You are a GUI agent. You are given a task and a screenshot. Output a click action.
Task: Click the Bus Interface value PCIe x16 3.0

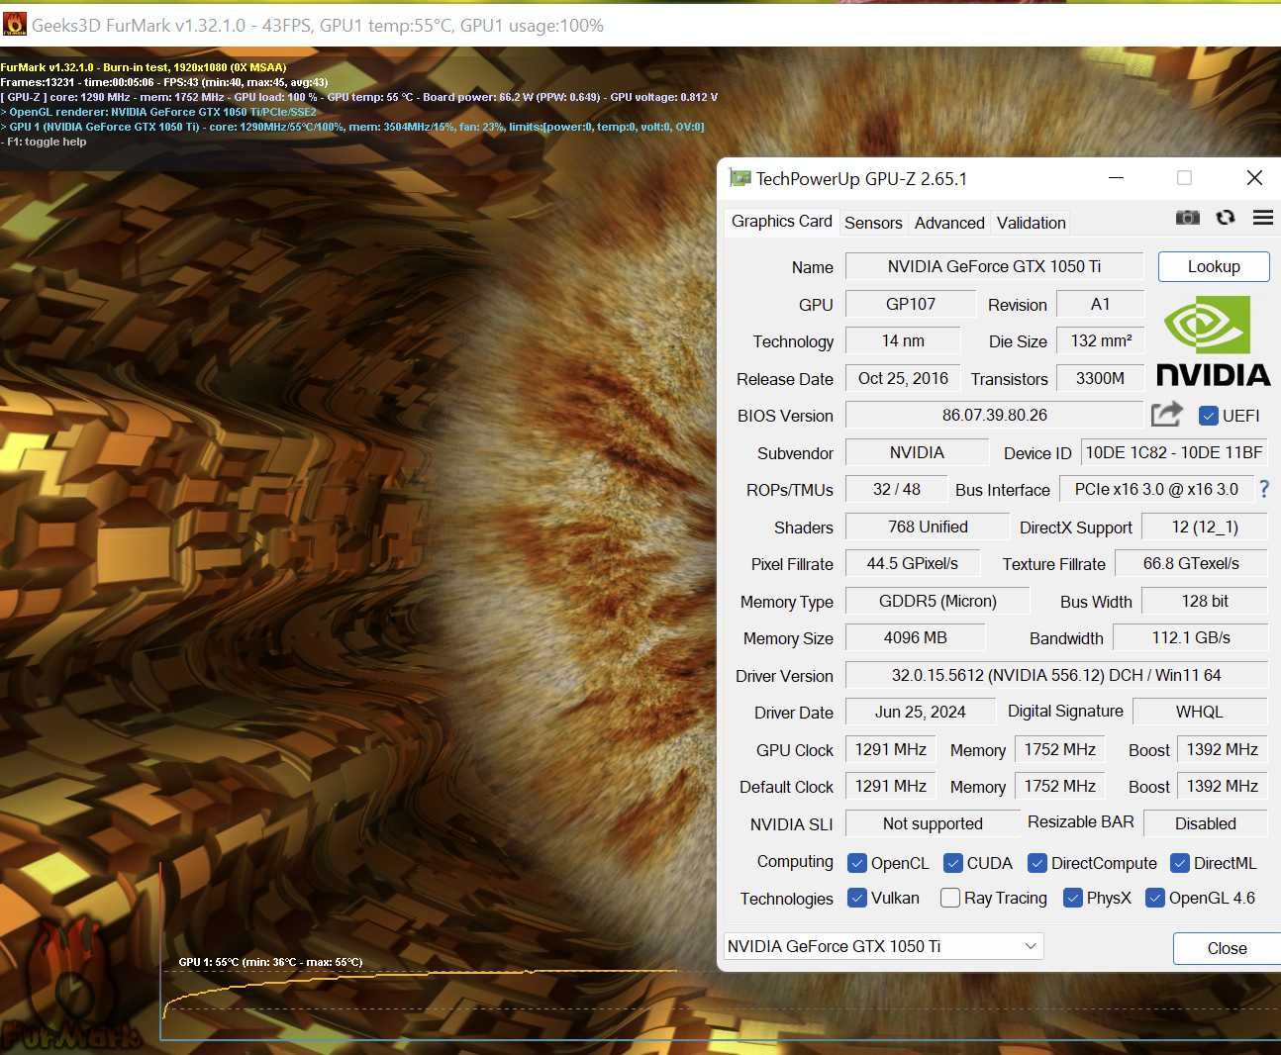1155,489
